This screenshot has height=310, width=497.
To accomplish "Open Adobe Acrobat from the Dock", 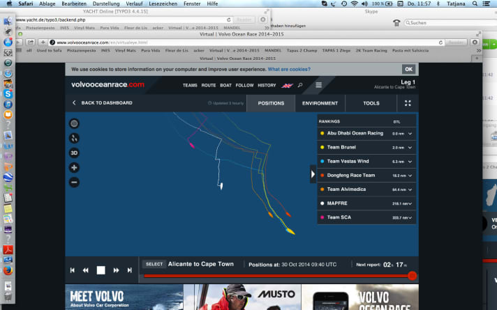I will [x=8, y=249].
